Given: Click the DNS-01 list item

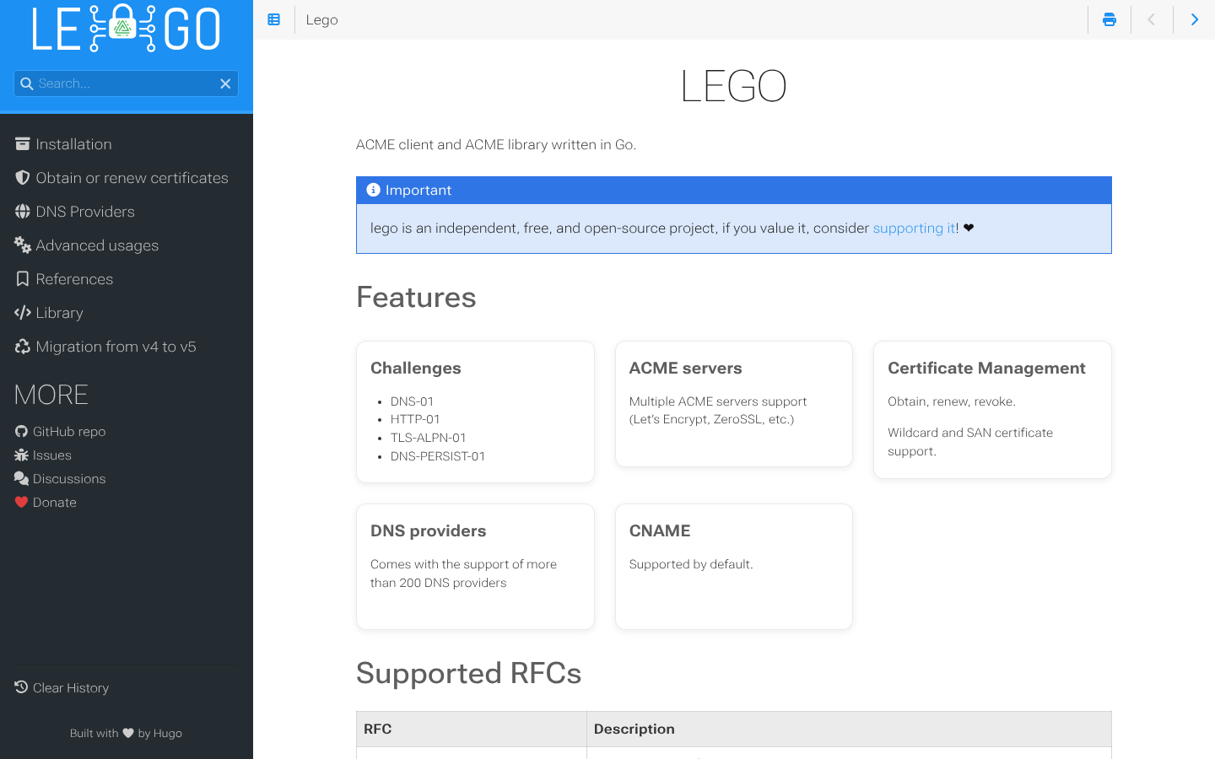Looking at the screenshot, I should 412,401.
